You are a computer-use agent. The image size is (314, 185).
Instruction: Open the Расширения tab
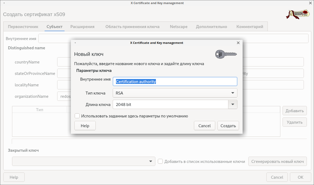pos(82,27)
